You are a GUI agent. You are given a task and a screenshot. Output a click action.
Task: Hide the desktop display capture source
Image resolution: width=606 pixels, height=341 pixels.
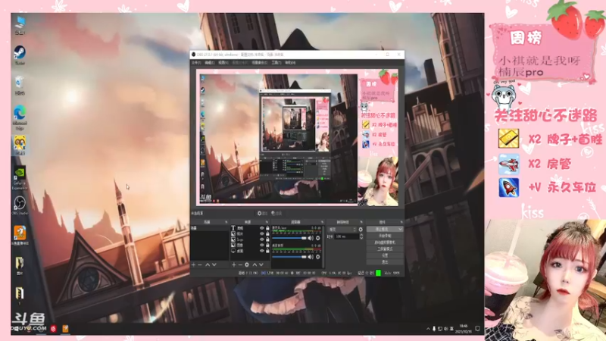(x=261, y=251)
